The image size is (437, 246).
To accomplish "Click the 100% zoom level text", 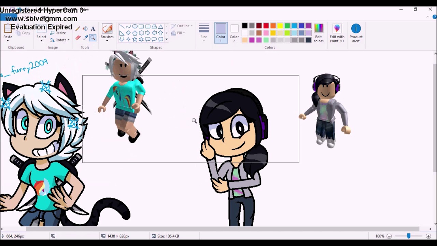I will [x=380, y=236].
